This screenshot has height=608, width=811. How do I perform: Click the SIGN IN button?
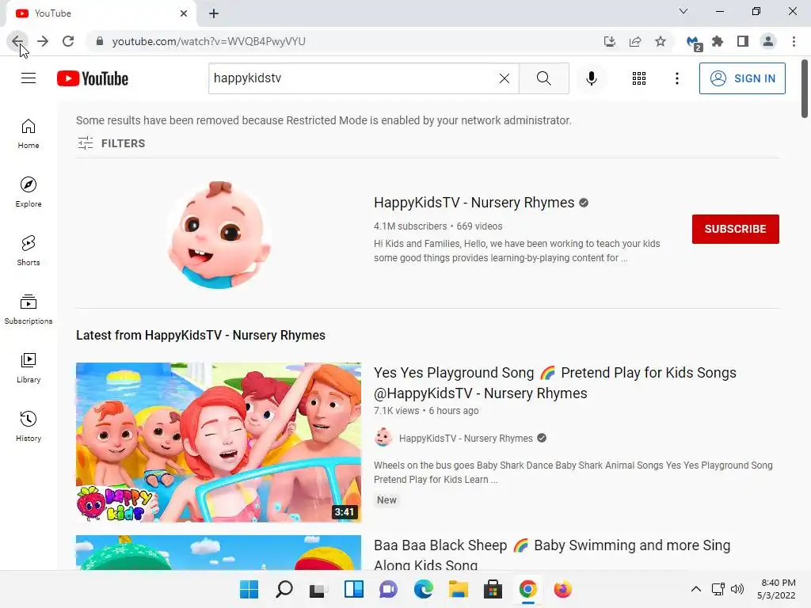[x=741, y=78]
